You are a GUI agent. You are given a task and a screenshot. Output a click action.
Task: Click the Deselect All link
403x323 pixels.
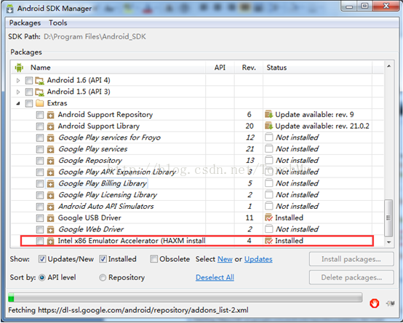point(215,277)
